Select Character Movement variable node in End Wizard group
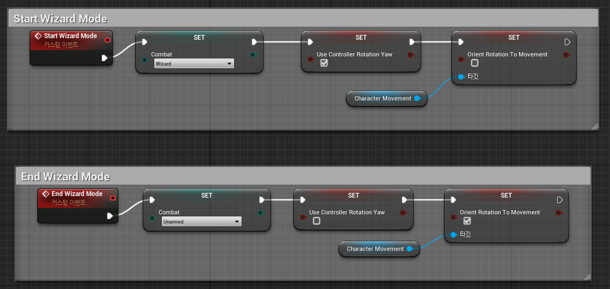The width and height of the screenshot is (610, 289). pos(379,249)
